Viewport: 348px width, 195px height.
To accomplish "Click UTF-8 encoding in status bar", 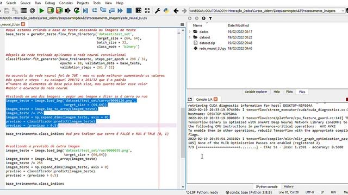I will tap(309, 192).
